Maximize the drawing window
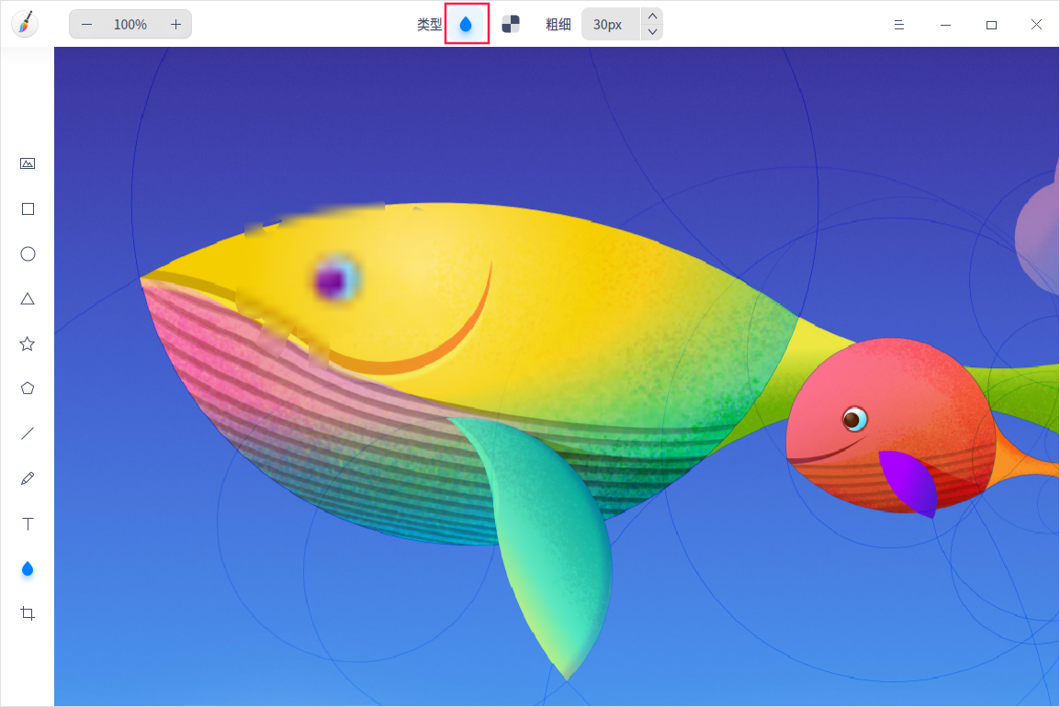The height and width of the screenshot is (707, 1060). click(x=992, y=25)
